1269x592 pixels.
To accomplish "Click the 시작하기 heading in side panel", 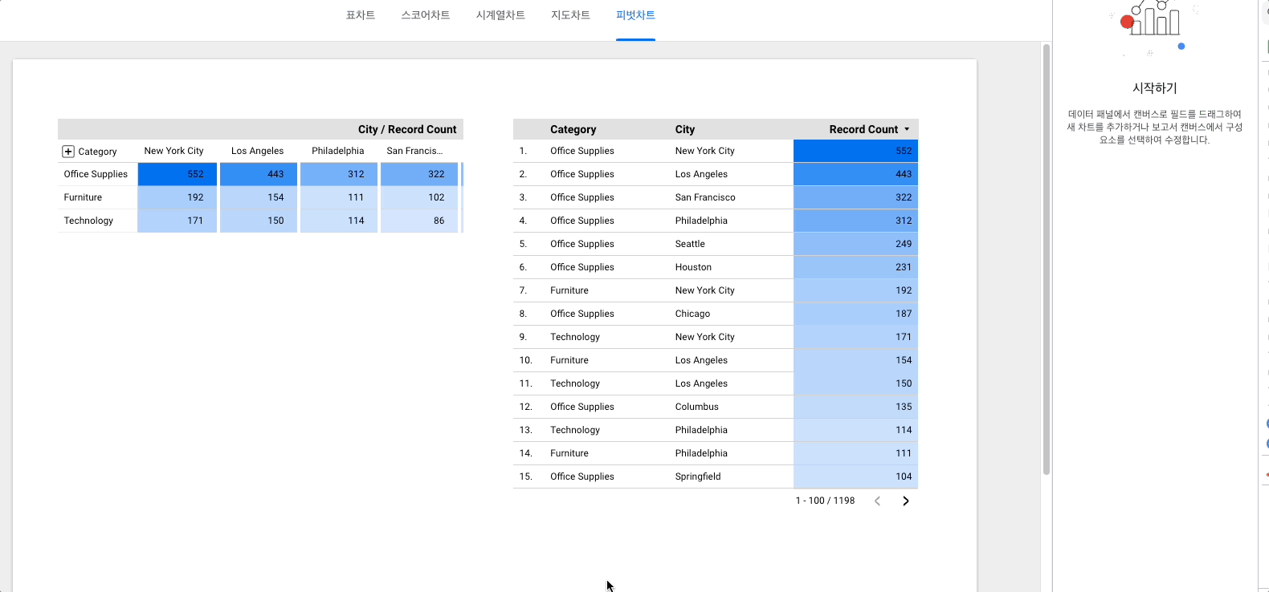I will 1155,88.
